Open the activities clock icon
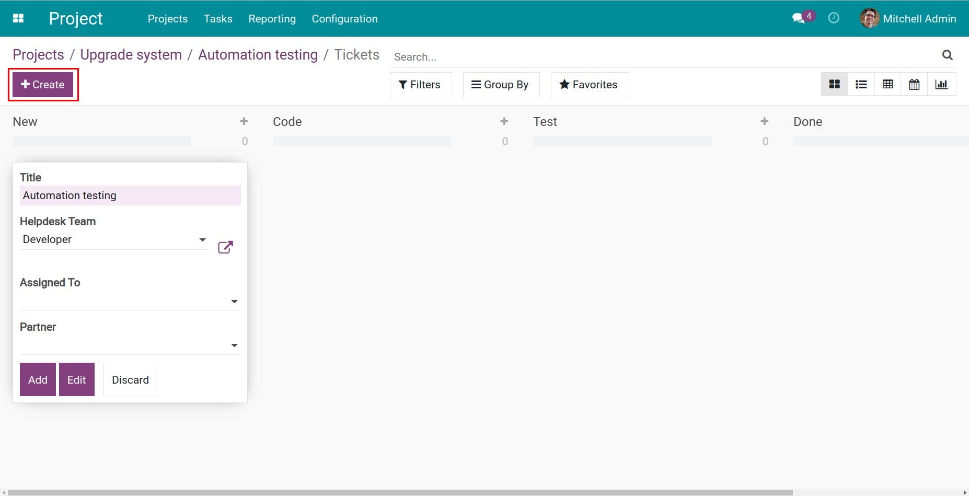 (x=833, y=18)
